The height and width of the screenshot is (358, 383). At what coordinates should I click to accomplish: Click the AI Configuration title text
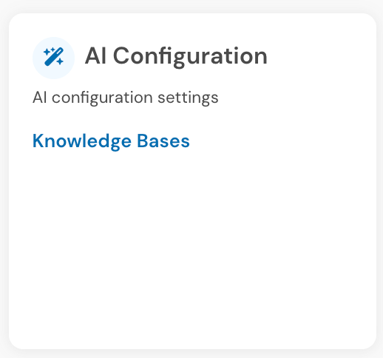pyautogui.click(x=176, y=56)
